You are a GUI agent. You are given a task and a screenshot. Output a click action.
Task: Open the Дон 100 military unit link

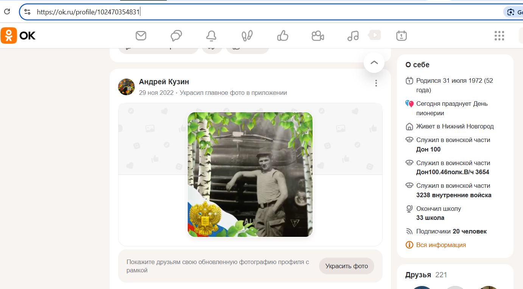click(428, 149)
